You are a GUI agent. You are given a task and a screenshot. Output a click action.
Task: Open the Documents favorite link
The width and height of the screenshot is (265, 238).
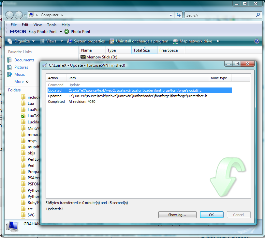(24, 60)
